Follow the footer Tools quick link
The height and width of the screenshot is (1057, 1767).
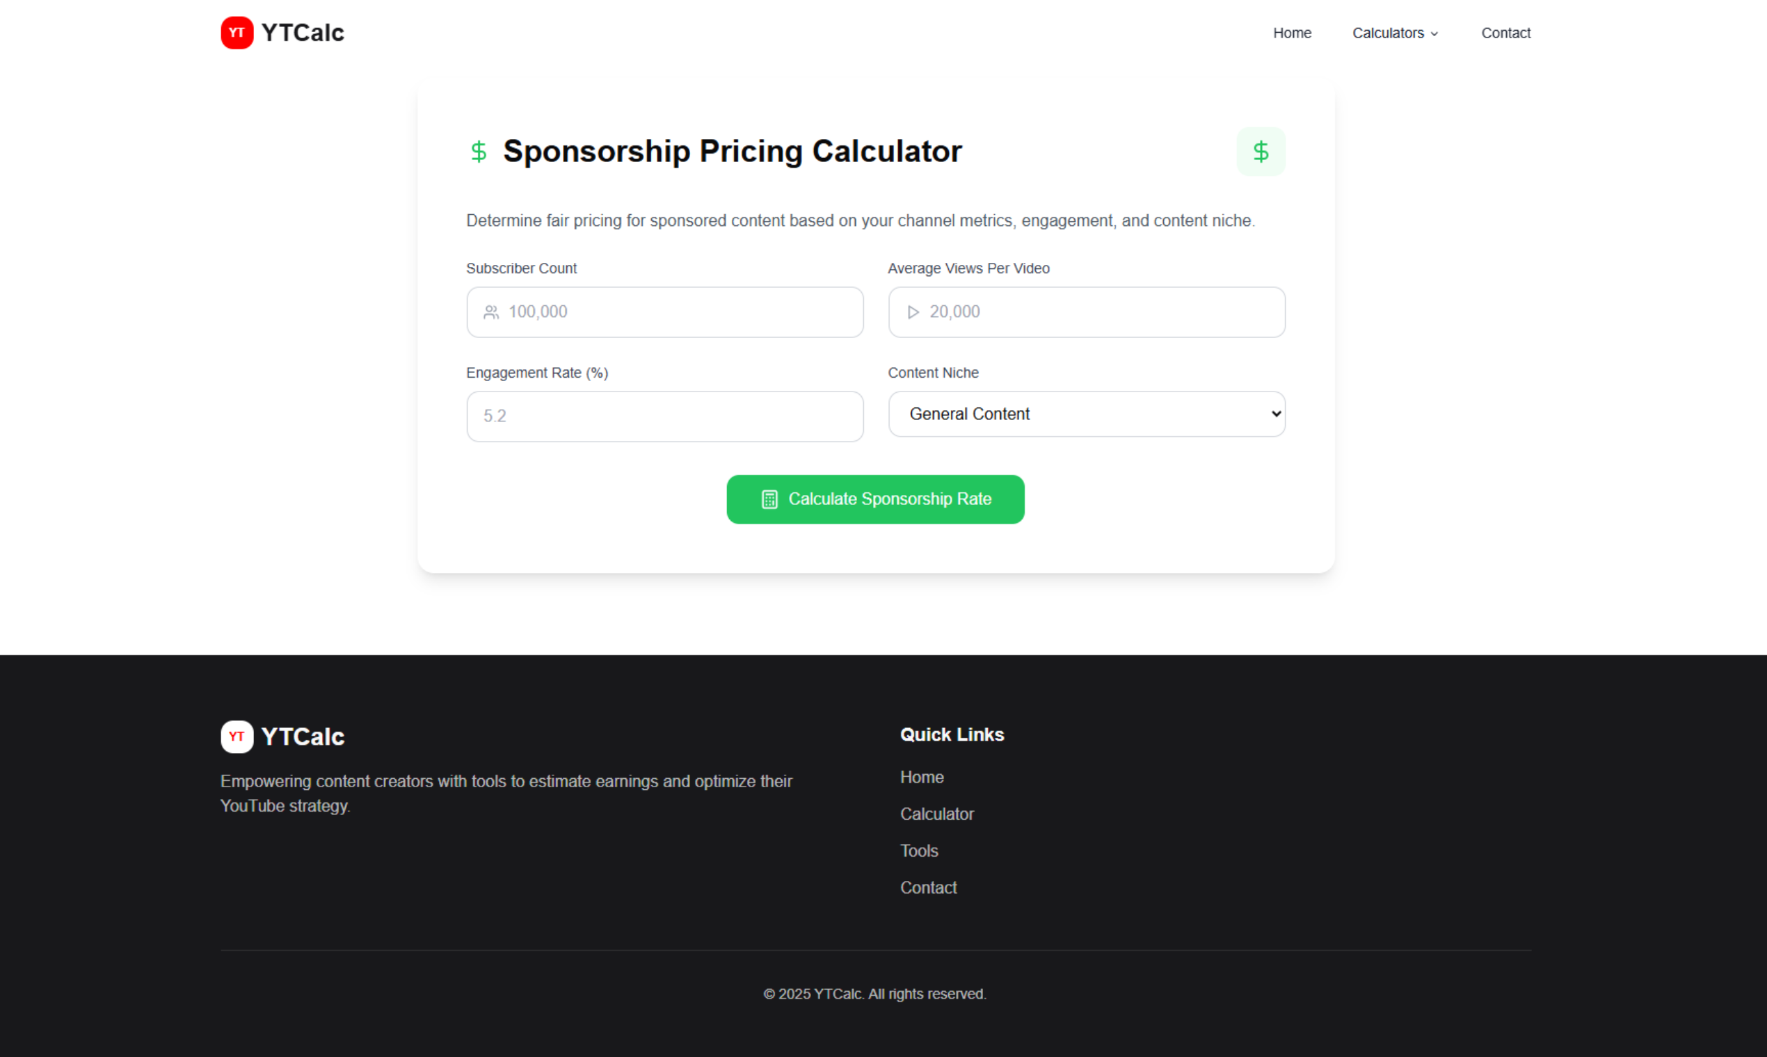(x=918, y=851)
